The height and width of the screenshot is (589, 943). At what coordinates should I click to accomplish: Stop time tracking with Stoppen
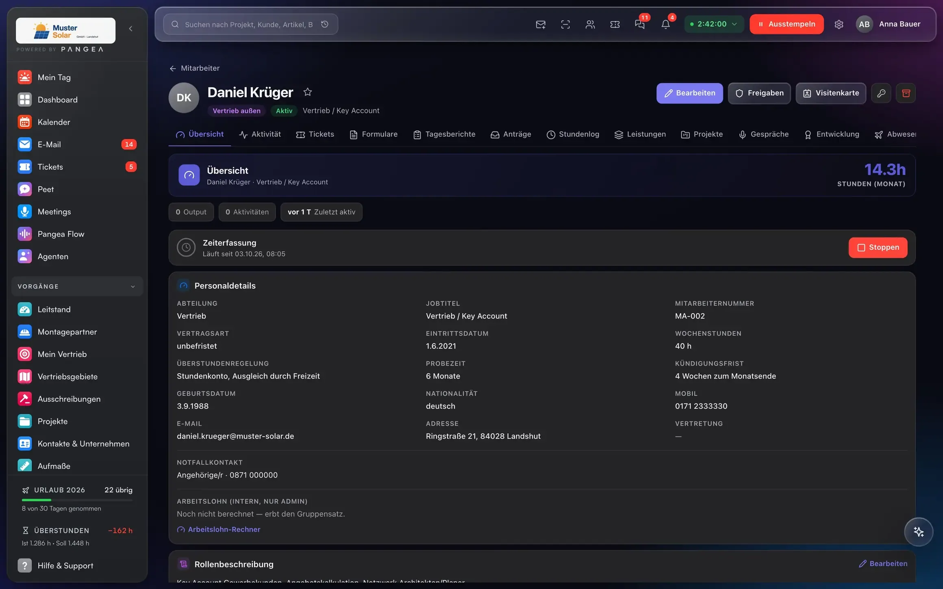[x=878, y=247]
